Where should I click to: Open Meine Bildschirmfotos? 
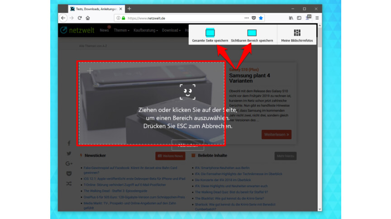[x=297, y=35]
